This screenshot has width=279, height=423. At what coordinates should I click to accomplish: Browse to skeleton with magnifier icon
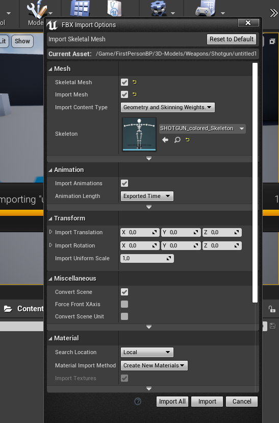coord(177,140)
